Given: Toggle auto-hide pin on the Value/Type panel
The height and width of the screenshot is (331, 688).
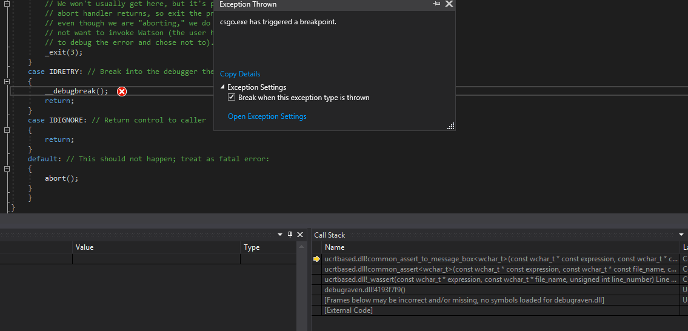Looking at the screenshot, I should [290, 235].
